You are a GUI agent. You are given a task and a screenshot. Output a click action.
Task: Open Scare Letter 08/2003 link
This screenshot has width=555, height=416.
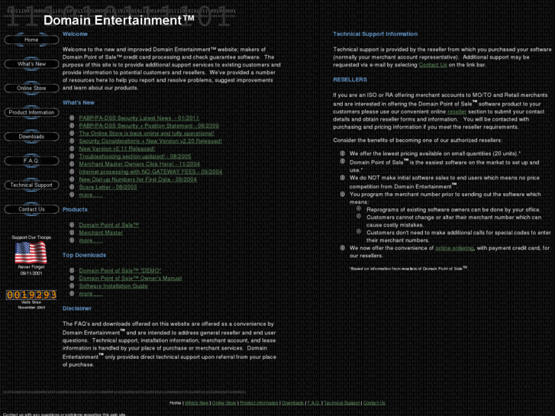point(108,187)
